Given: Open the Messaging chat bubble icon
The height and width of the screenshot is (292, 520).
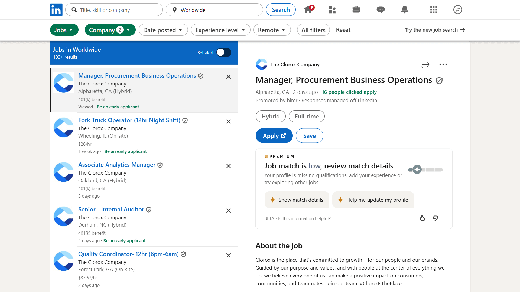Looking at the screenshot, I should 381,10.
